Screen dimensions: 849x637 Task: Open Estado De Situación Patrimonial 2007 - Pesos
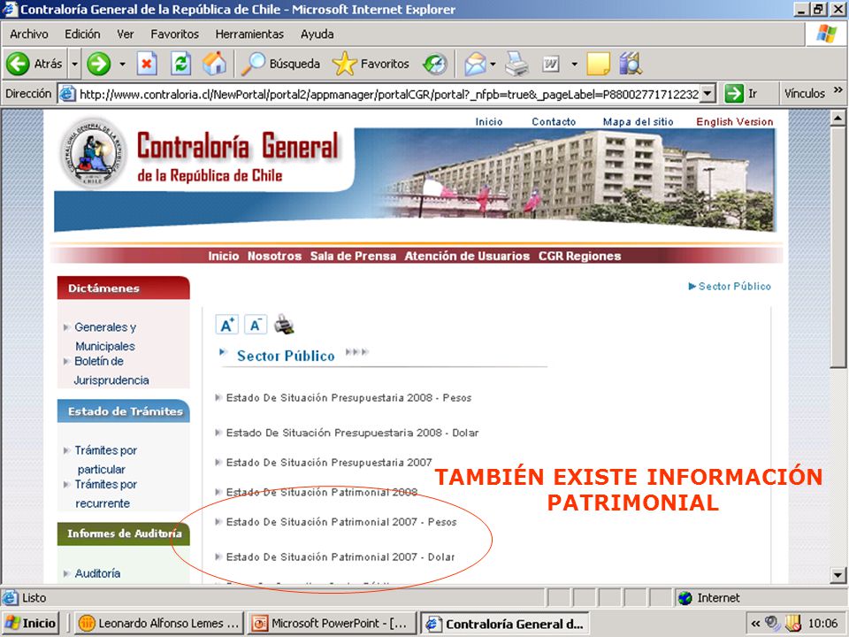(x=341, y=522)
